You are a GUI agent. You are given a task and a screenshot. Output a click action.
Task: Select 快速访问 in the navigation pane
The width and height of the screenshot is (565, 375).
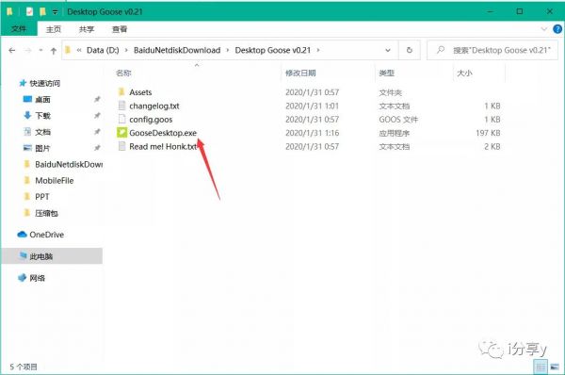click(44, 83)
